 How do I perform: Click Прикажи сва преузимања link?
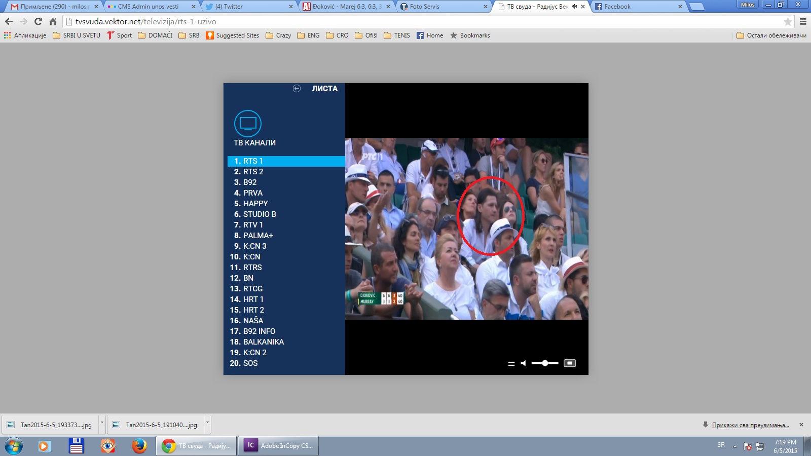[x=750, y=425]
